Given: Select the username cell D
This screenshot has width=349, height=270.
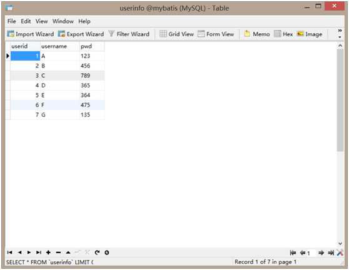Looking at the screenshot, I should click(x=59, y=85).
